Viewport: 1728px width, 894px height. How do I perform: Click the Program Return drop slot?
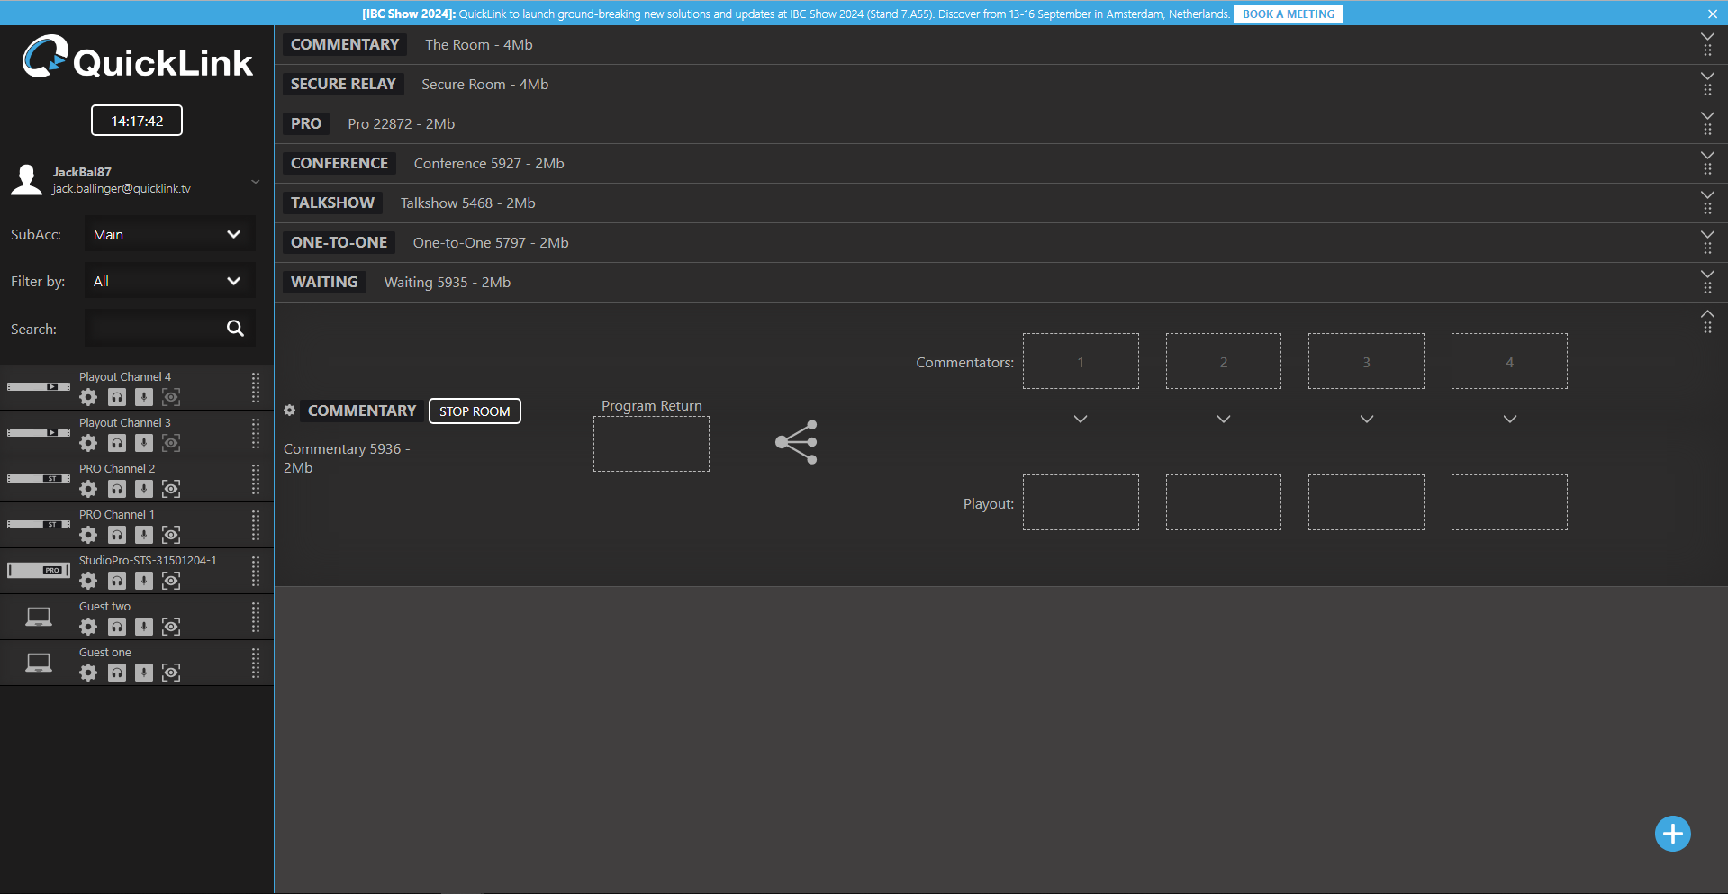pyautogui.click(x=651, y=444)
